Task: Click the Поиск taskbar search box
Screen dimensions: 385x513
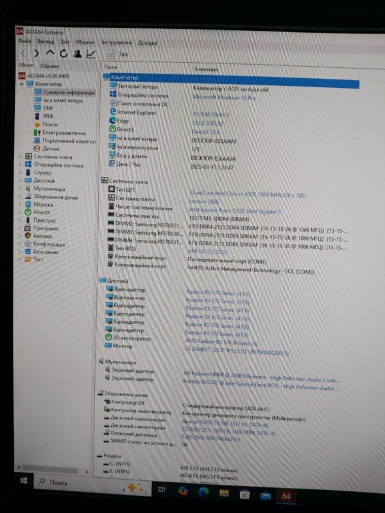Action: [x=92, y=484]
